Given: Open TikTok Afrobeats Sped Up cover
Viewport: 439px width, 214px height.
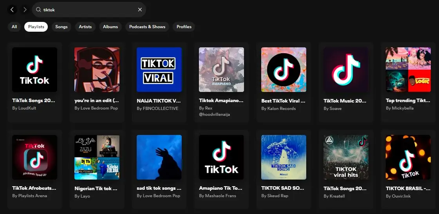Looking at the screenshot, I should pyautogui.click(x=34, y=157).
